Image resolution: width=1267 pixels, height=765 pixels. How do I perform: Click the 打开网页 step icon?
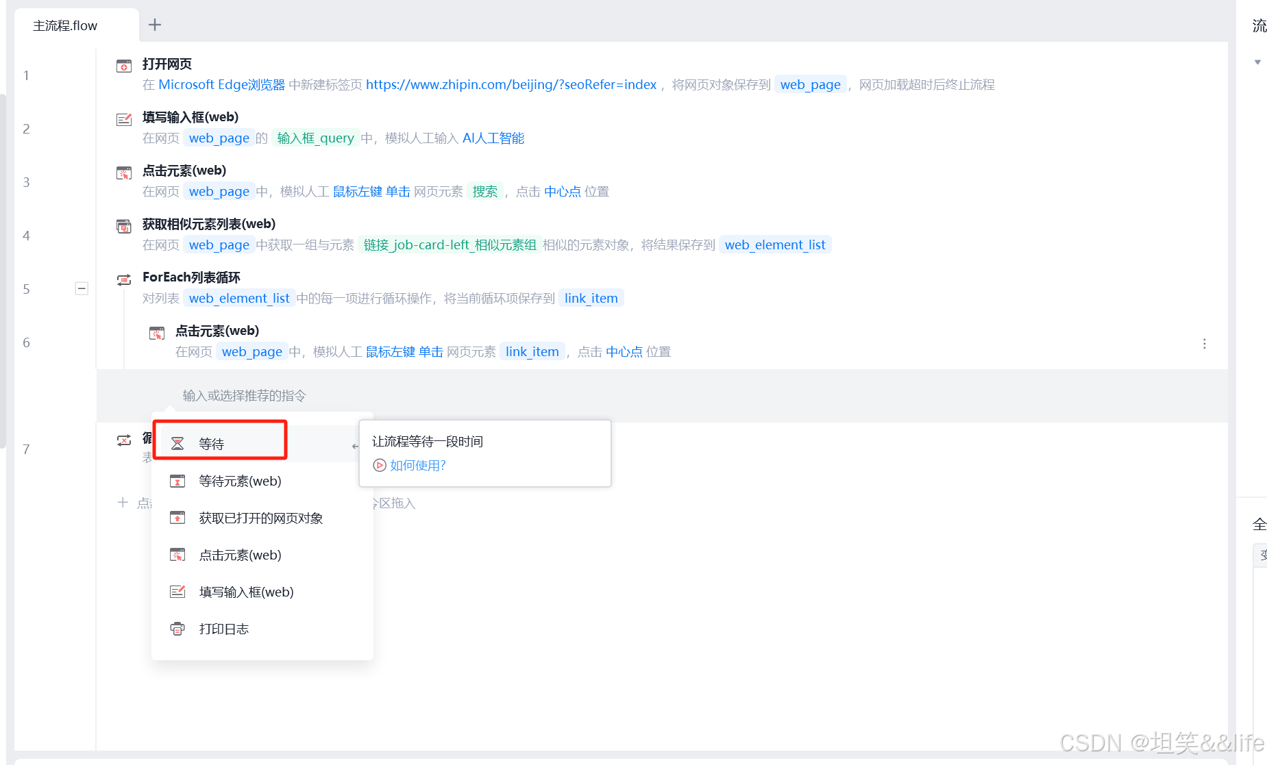(124, 66)
